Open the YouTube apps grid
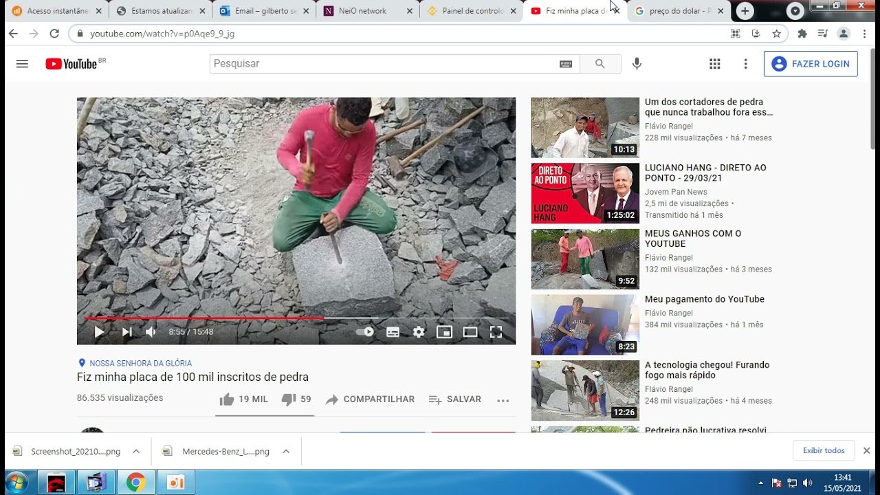Viewport: 880px width, 495px height. pyautogui.click(x=715, y=64)
